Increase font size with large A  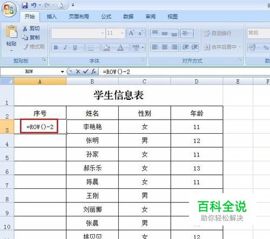[x=131, y=33]
